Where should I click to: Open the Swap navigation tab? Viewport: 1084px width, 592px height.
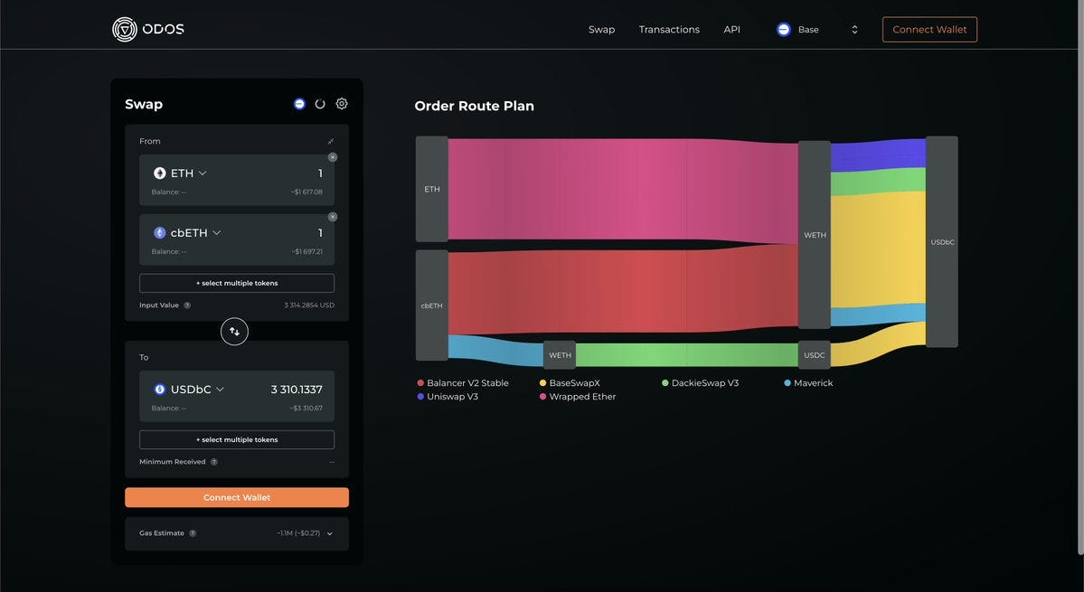click(x=601, y=30)
